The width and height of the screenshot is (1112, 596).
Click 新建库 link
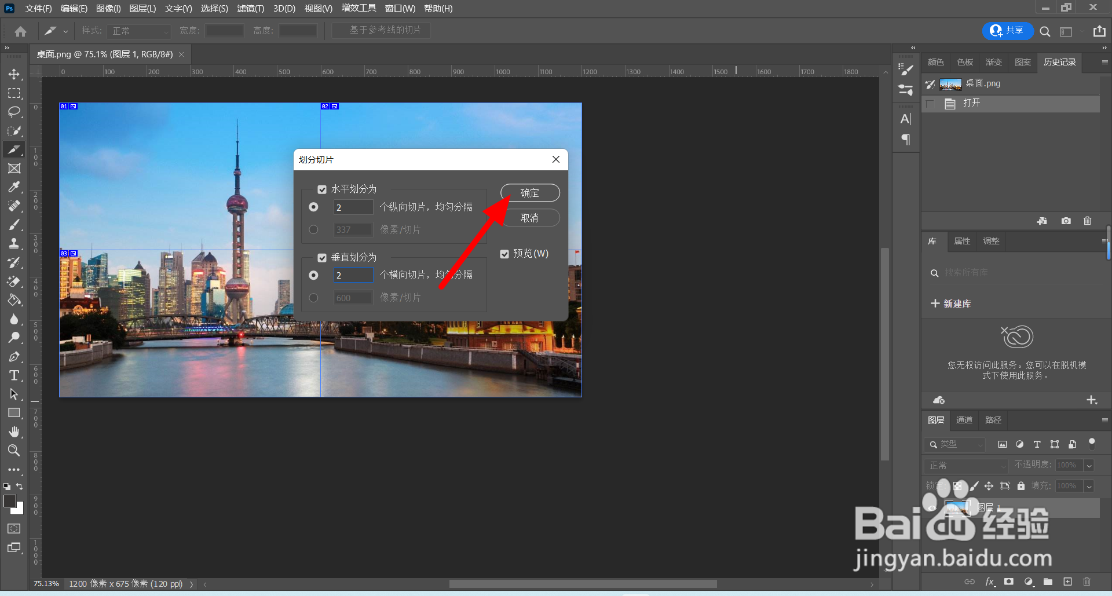click(951, 304)
